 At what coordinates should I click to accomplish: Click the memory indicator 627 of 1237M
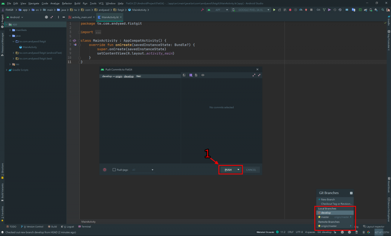pos(382,232)
